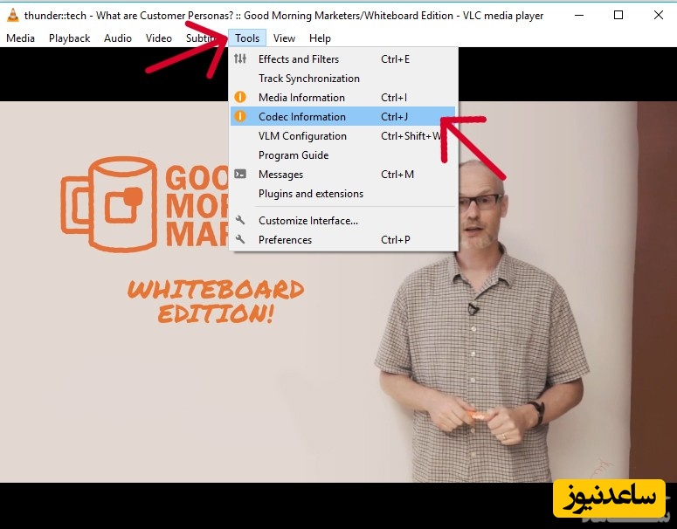Collapse the highlighted Tools menu
Image resolution: width=677 pixels, height=529 pixels.
(x=247, y=38)
